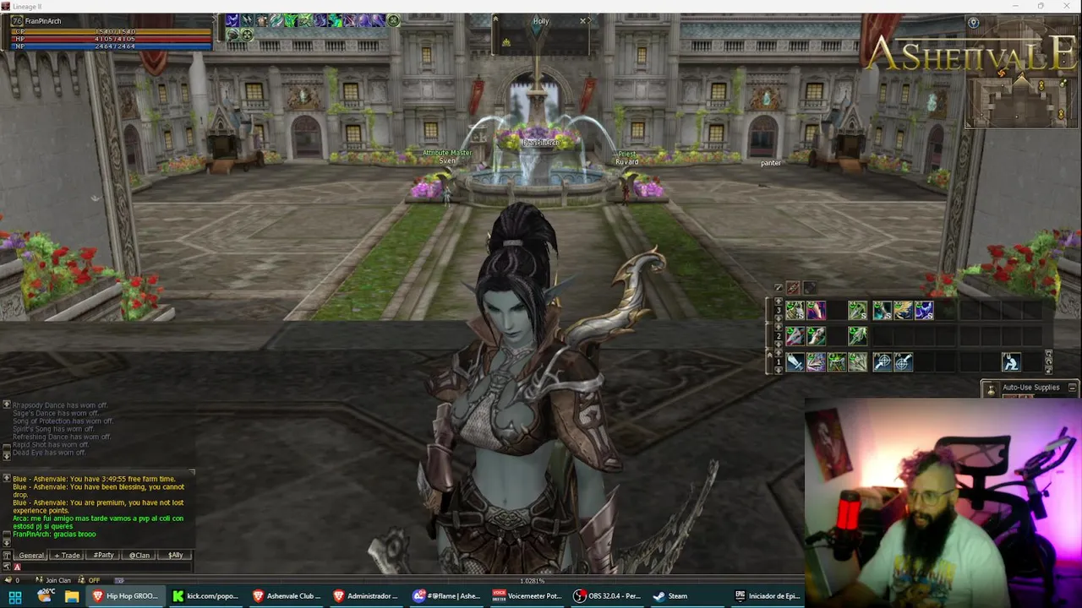Click the round green buff icon ending the top buff row
The width and height of the screenshot is (1082, 608).
[393, 20]
